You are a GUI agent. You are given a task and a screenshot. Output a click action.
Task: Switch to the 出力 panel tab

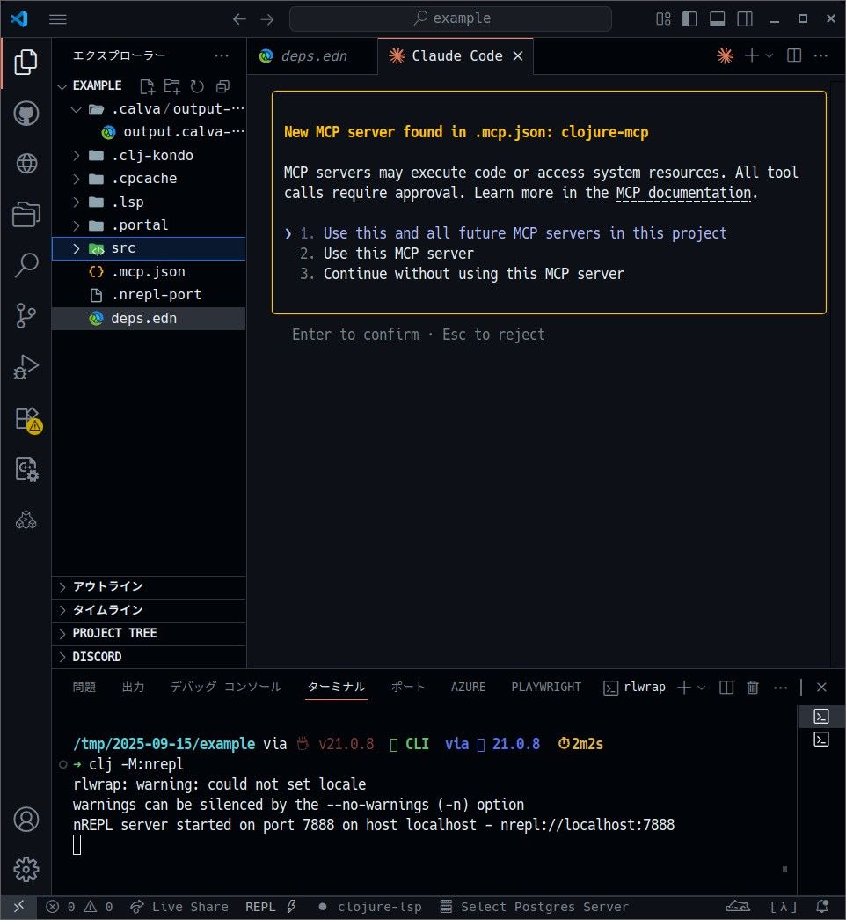(133, 687)
